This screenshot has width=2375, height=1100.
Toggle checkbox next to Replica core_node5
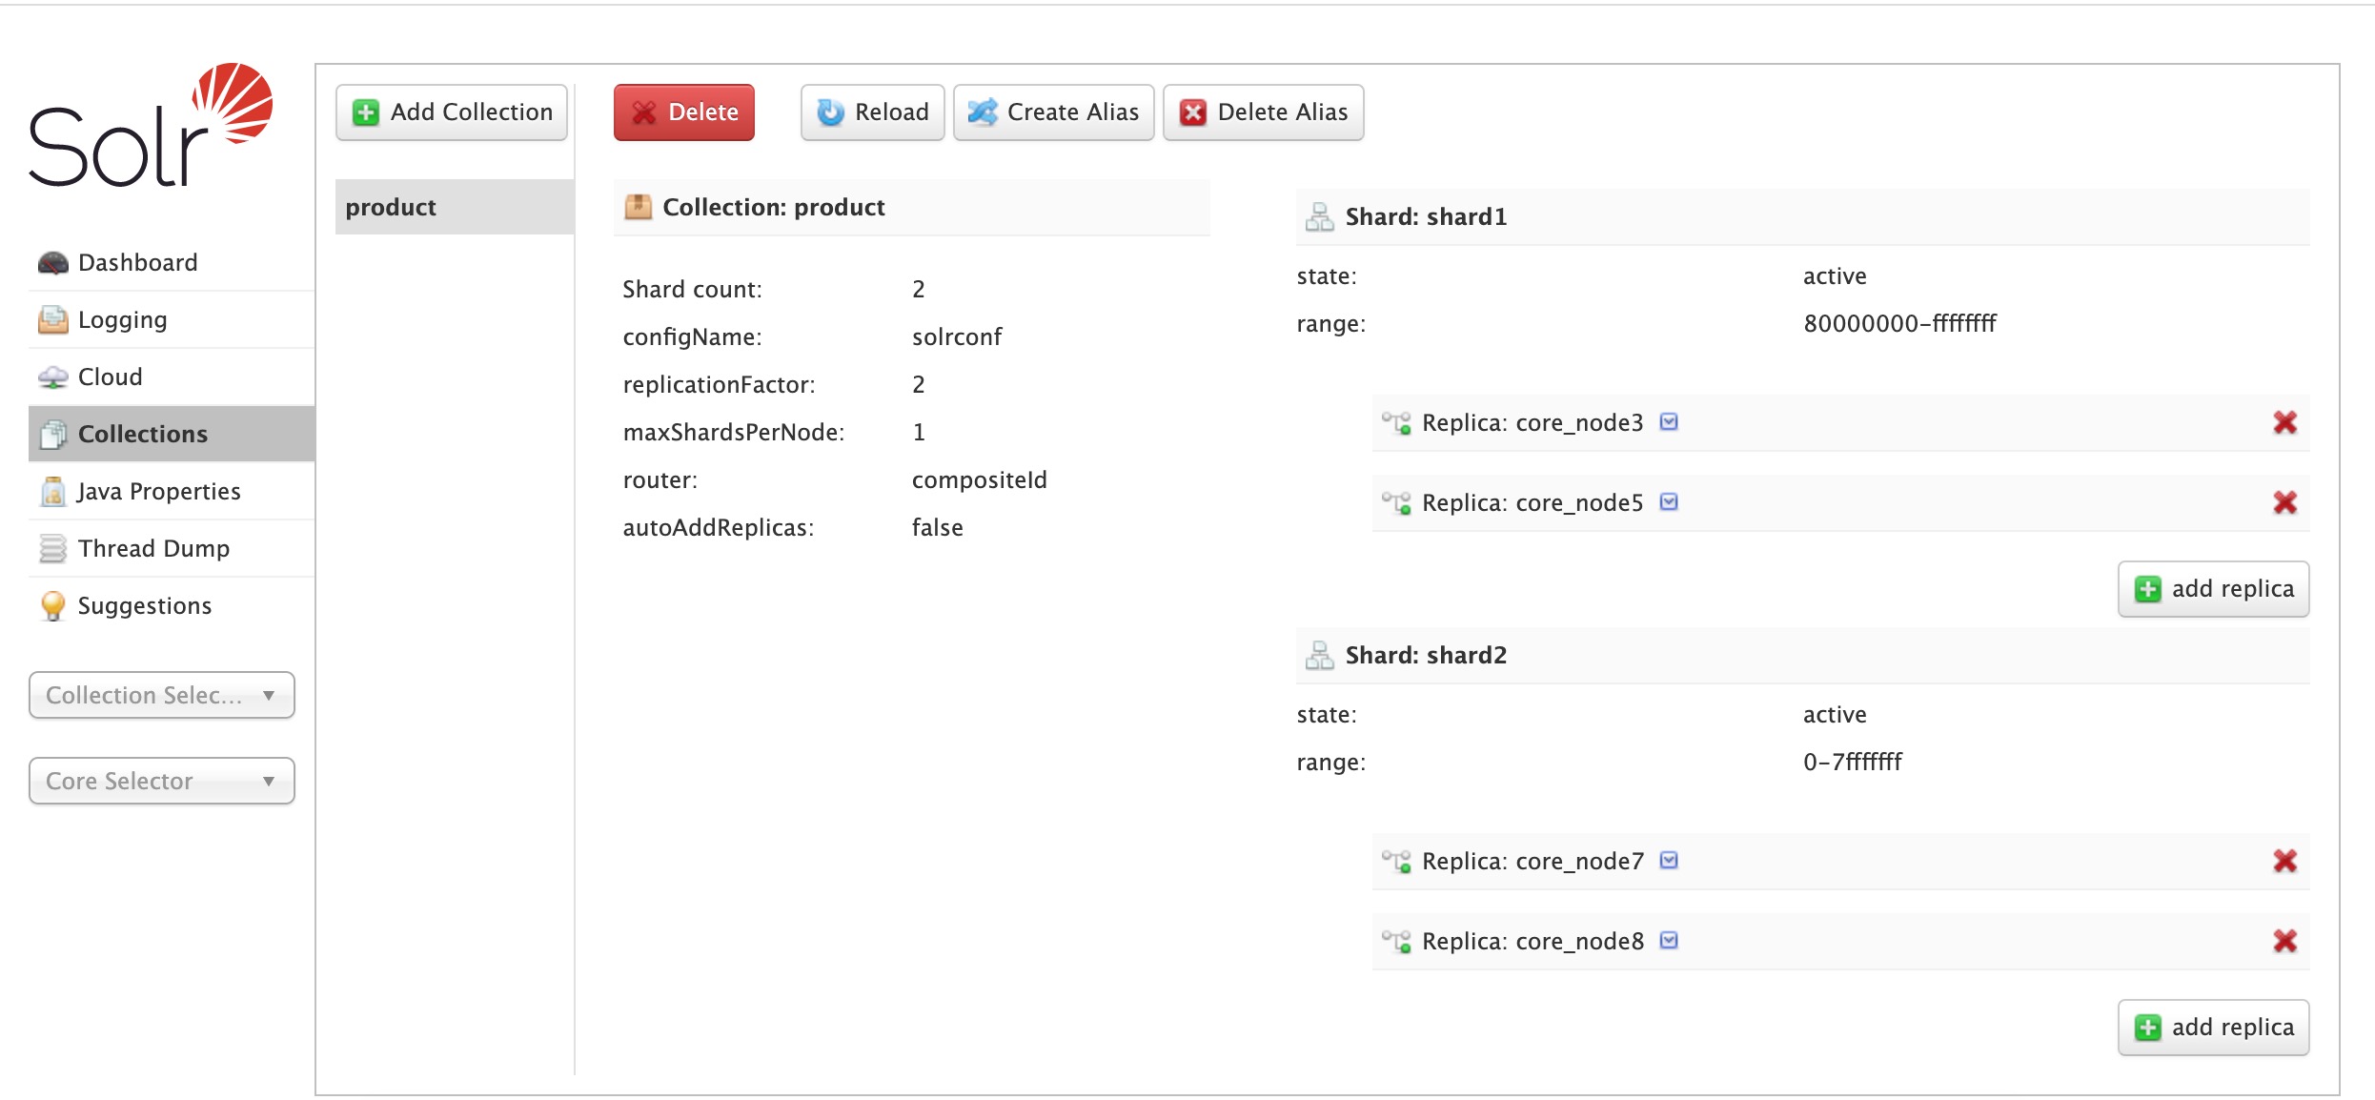[1666, 503]
